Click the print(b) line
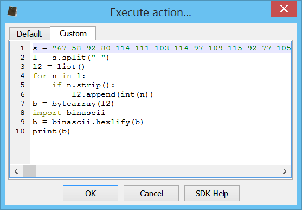The width and height of the screenshot is (302, 210). pyautogui.click(x=51, y=131)
